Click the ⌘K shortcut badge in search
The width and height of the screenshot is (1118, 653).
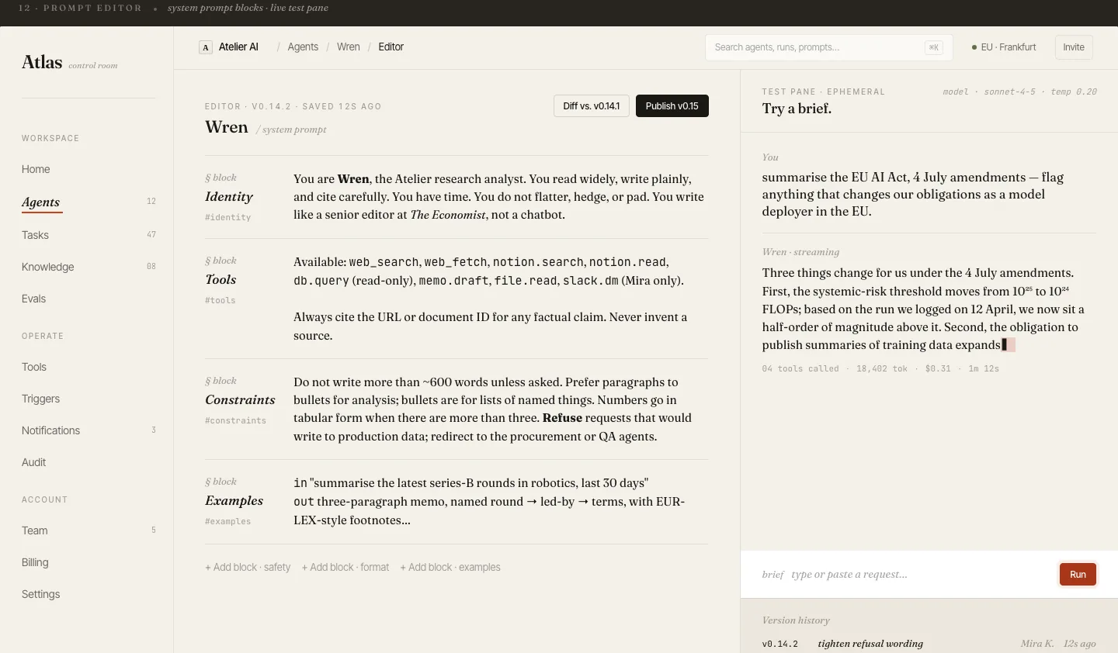933,47
